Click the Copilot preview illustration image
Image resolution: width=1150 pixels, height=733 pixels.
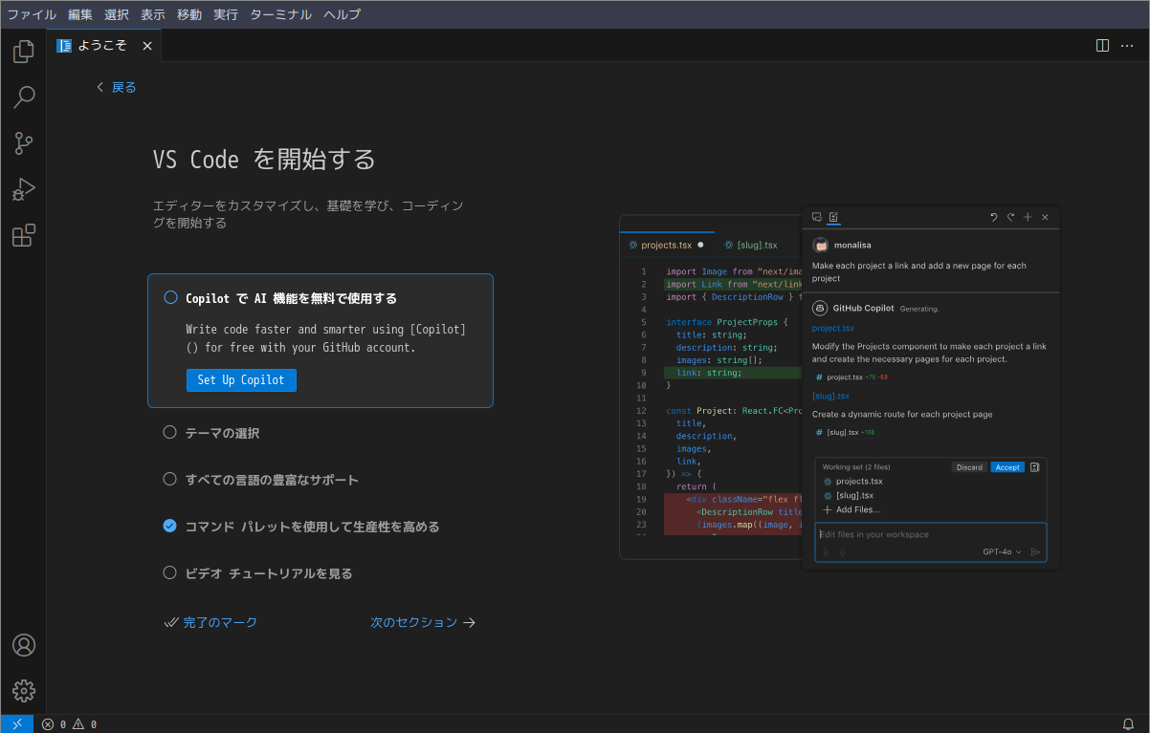point(840,387)
